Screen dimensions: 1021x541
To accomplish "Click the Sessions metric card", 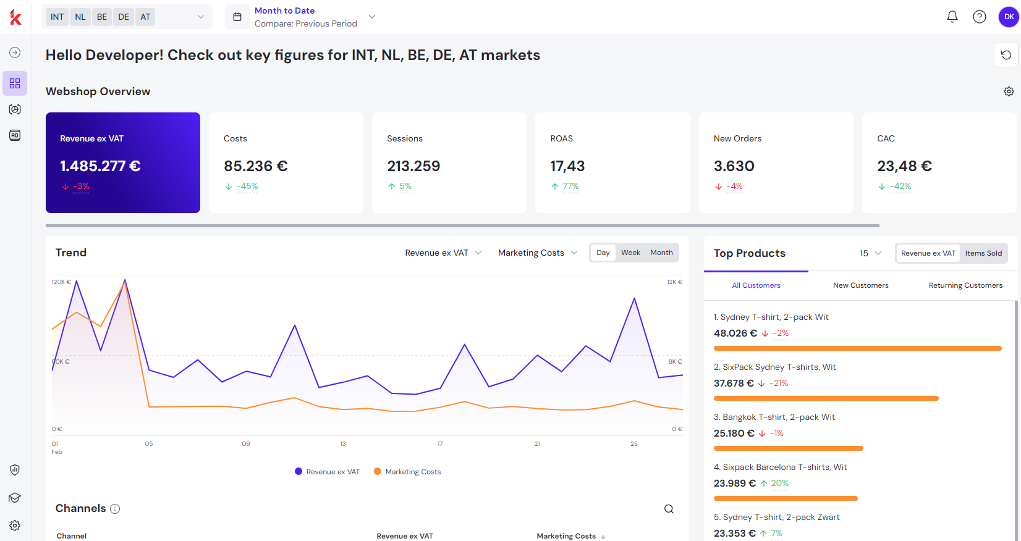I will (x=449, y=162).
